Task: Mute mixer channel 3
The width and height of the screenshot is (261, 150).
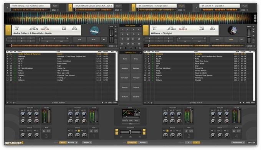Action: (x=48, y=131)
